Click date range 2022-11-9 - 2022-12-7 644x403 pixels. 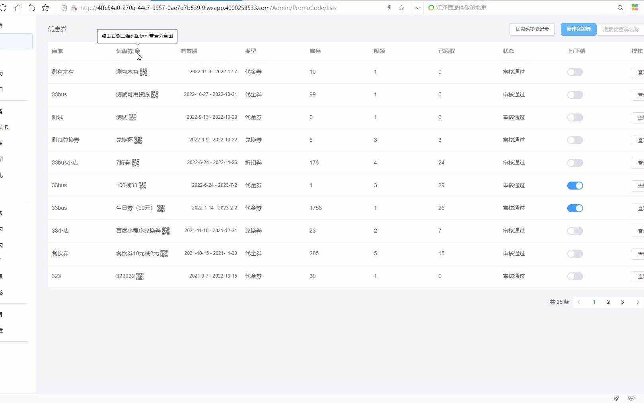click(213, 72)
